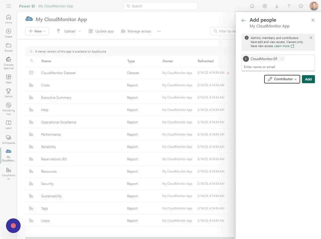Image resolution: width=321 pixels, height=239 pixels.
Task: Click the Power BI title link
Action: pyautogui.click(x=27, y=6)
